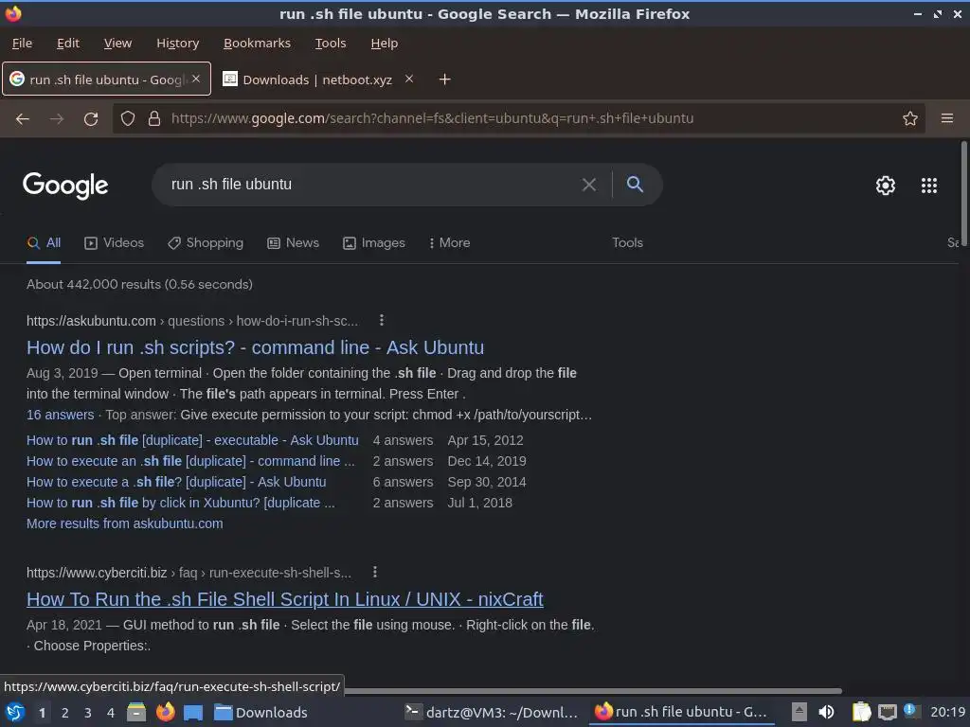Open the clock showing 20:19

coord(947,712)
